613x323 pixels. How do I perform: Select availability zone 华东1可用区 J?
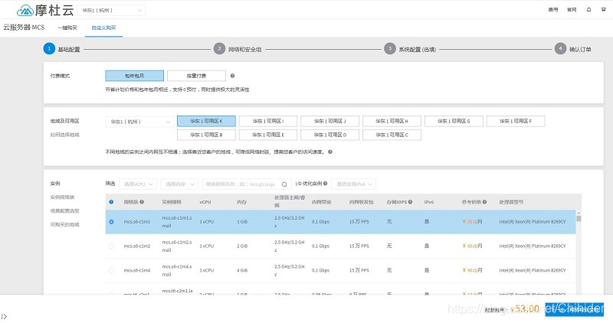click(330, 121)
